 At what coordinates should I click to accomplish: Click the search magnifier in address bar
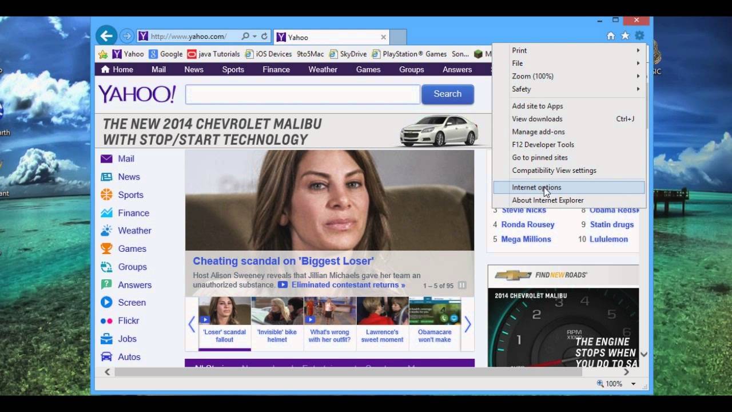click(x=245, y=36)
